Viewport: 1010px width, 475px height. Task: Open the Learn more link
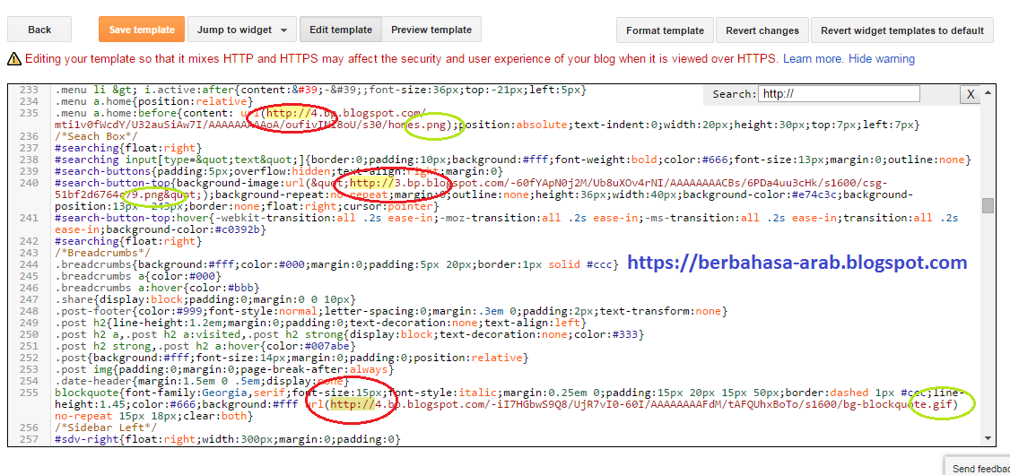pos(813,59)
